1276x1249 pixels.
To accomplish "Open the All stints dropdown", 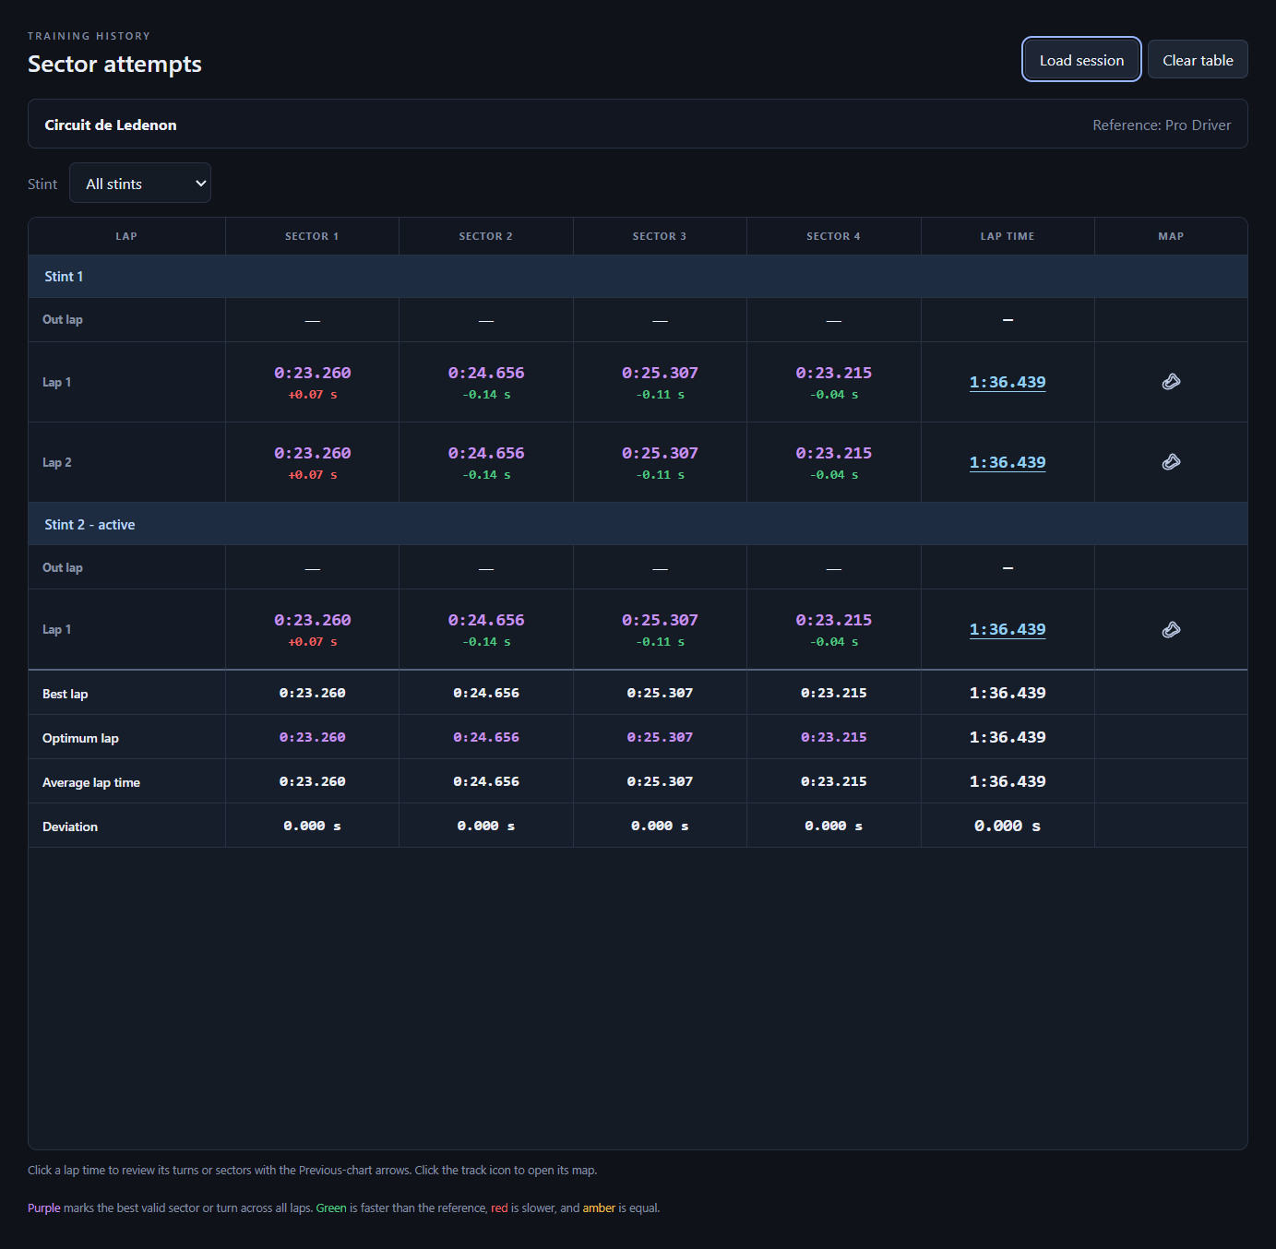I will point(140,183).
